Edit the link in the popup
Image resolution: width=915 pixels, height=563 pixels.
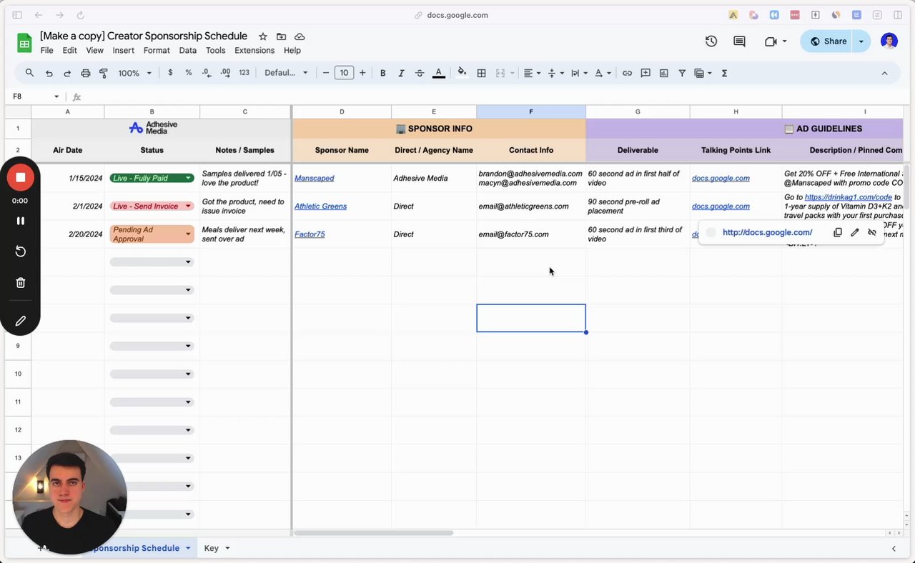855,232
